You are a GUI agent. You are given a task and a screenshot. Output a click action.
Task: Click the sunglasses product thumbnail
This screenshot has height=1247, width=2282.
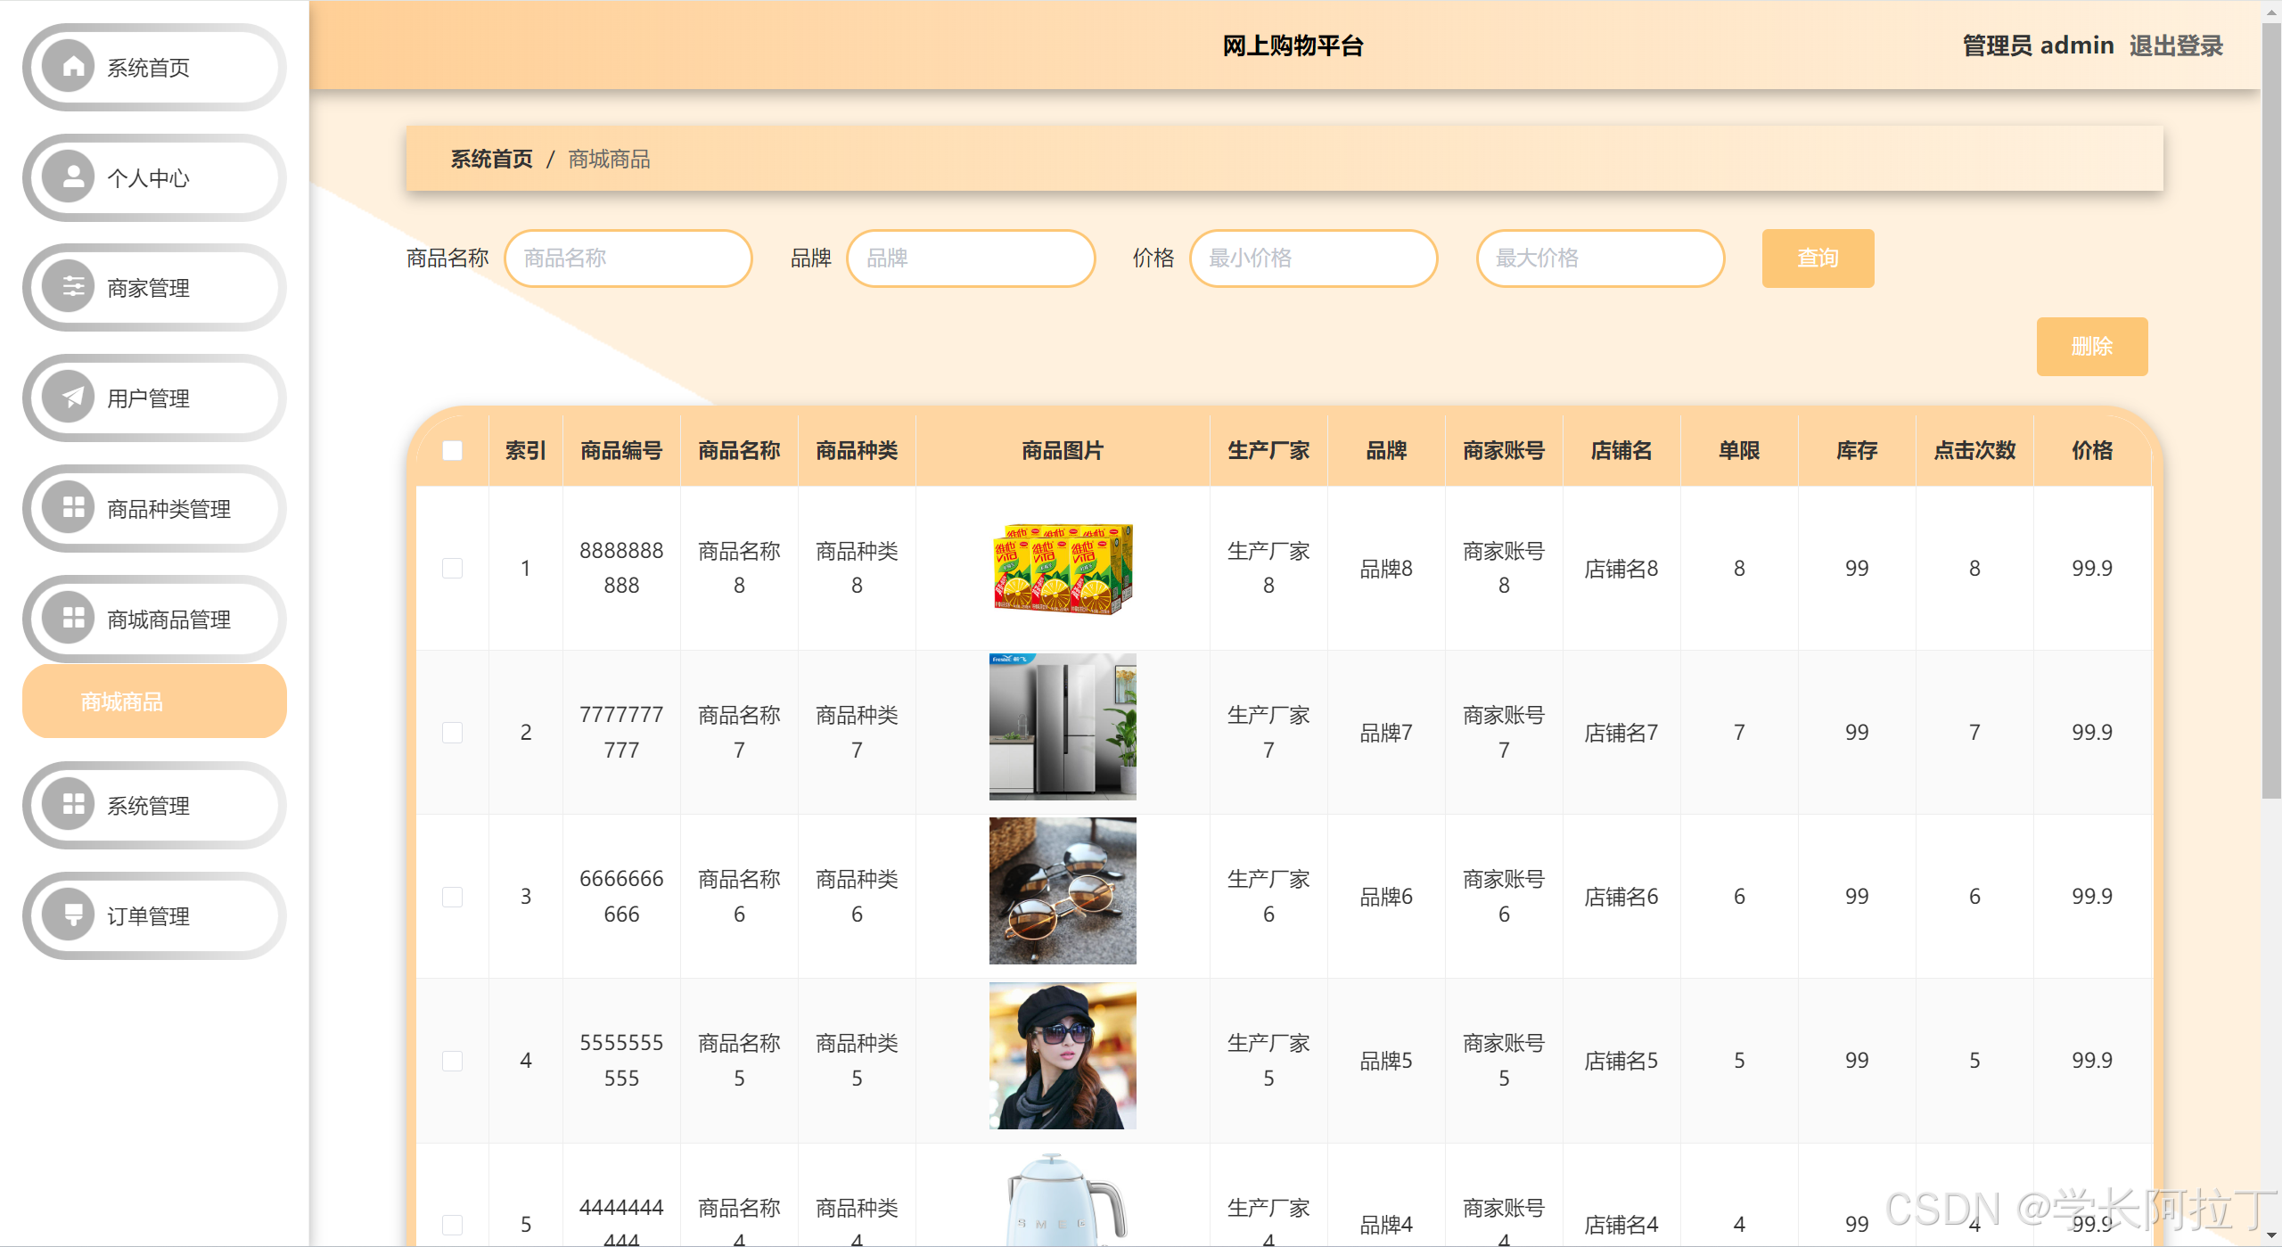(x=1062, y=891)
